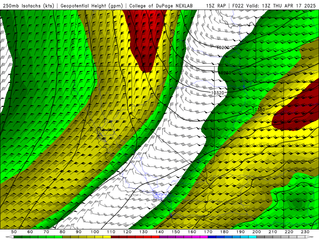Click the bright red swatch just left of 140
This screenshot has width=319, height=239.
pos(156,237)
